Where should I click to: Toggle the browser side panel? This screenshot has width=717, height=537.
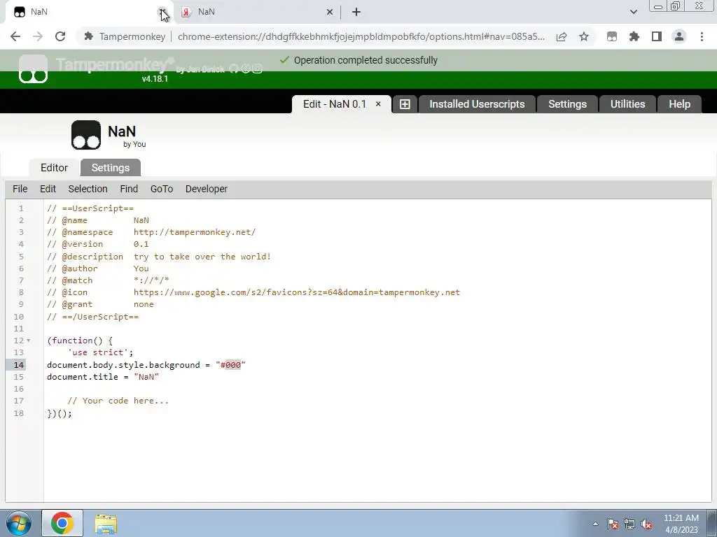click(657, 36)
